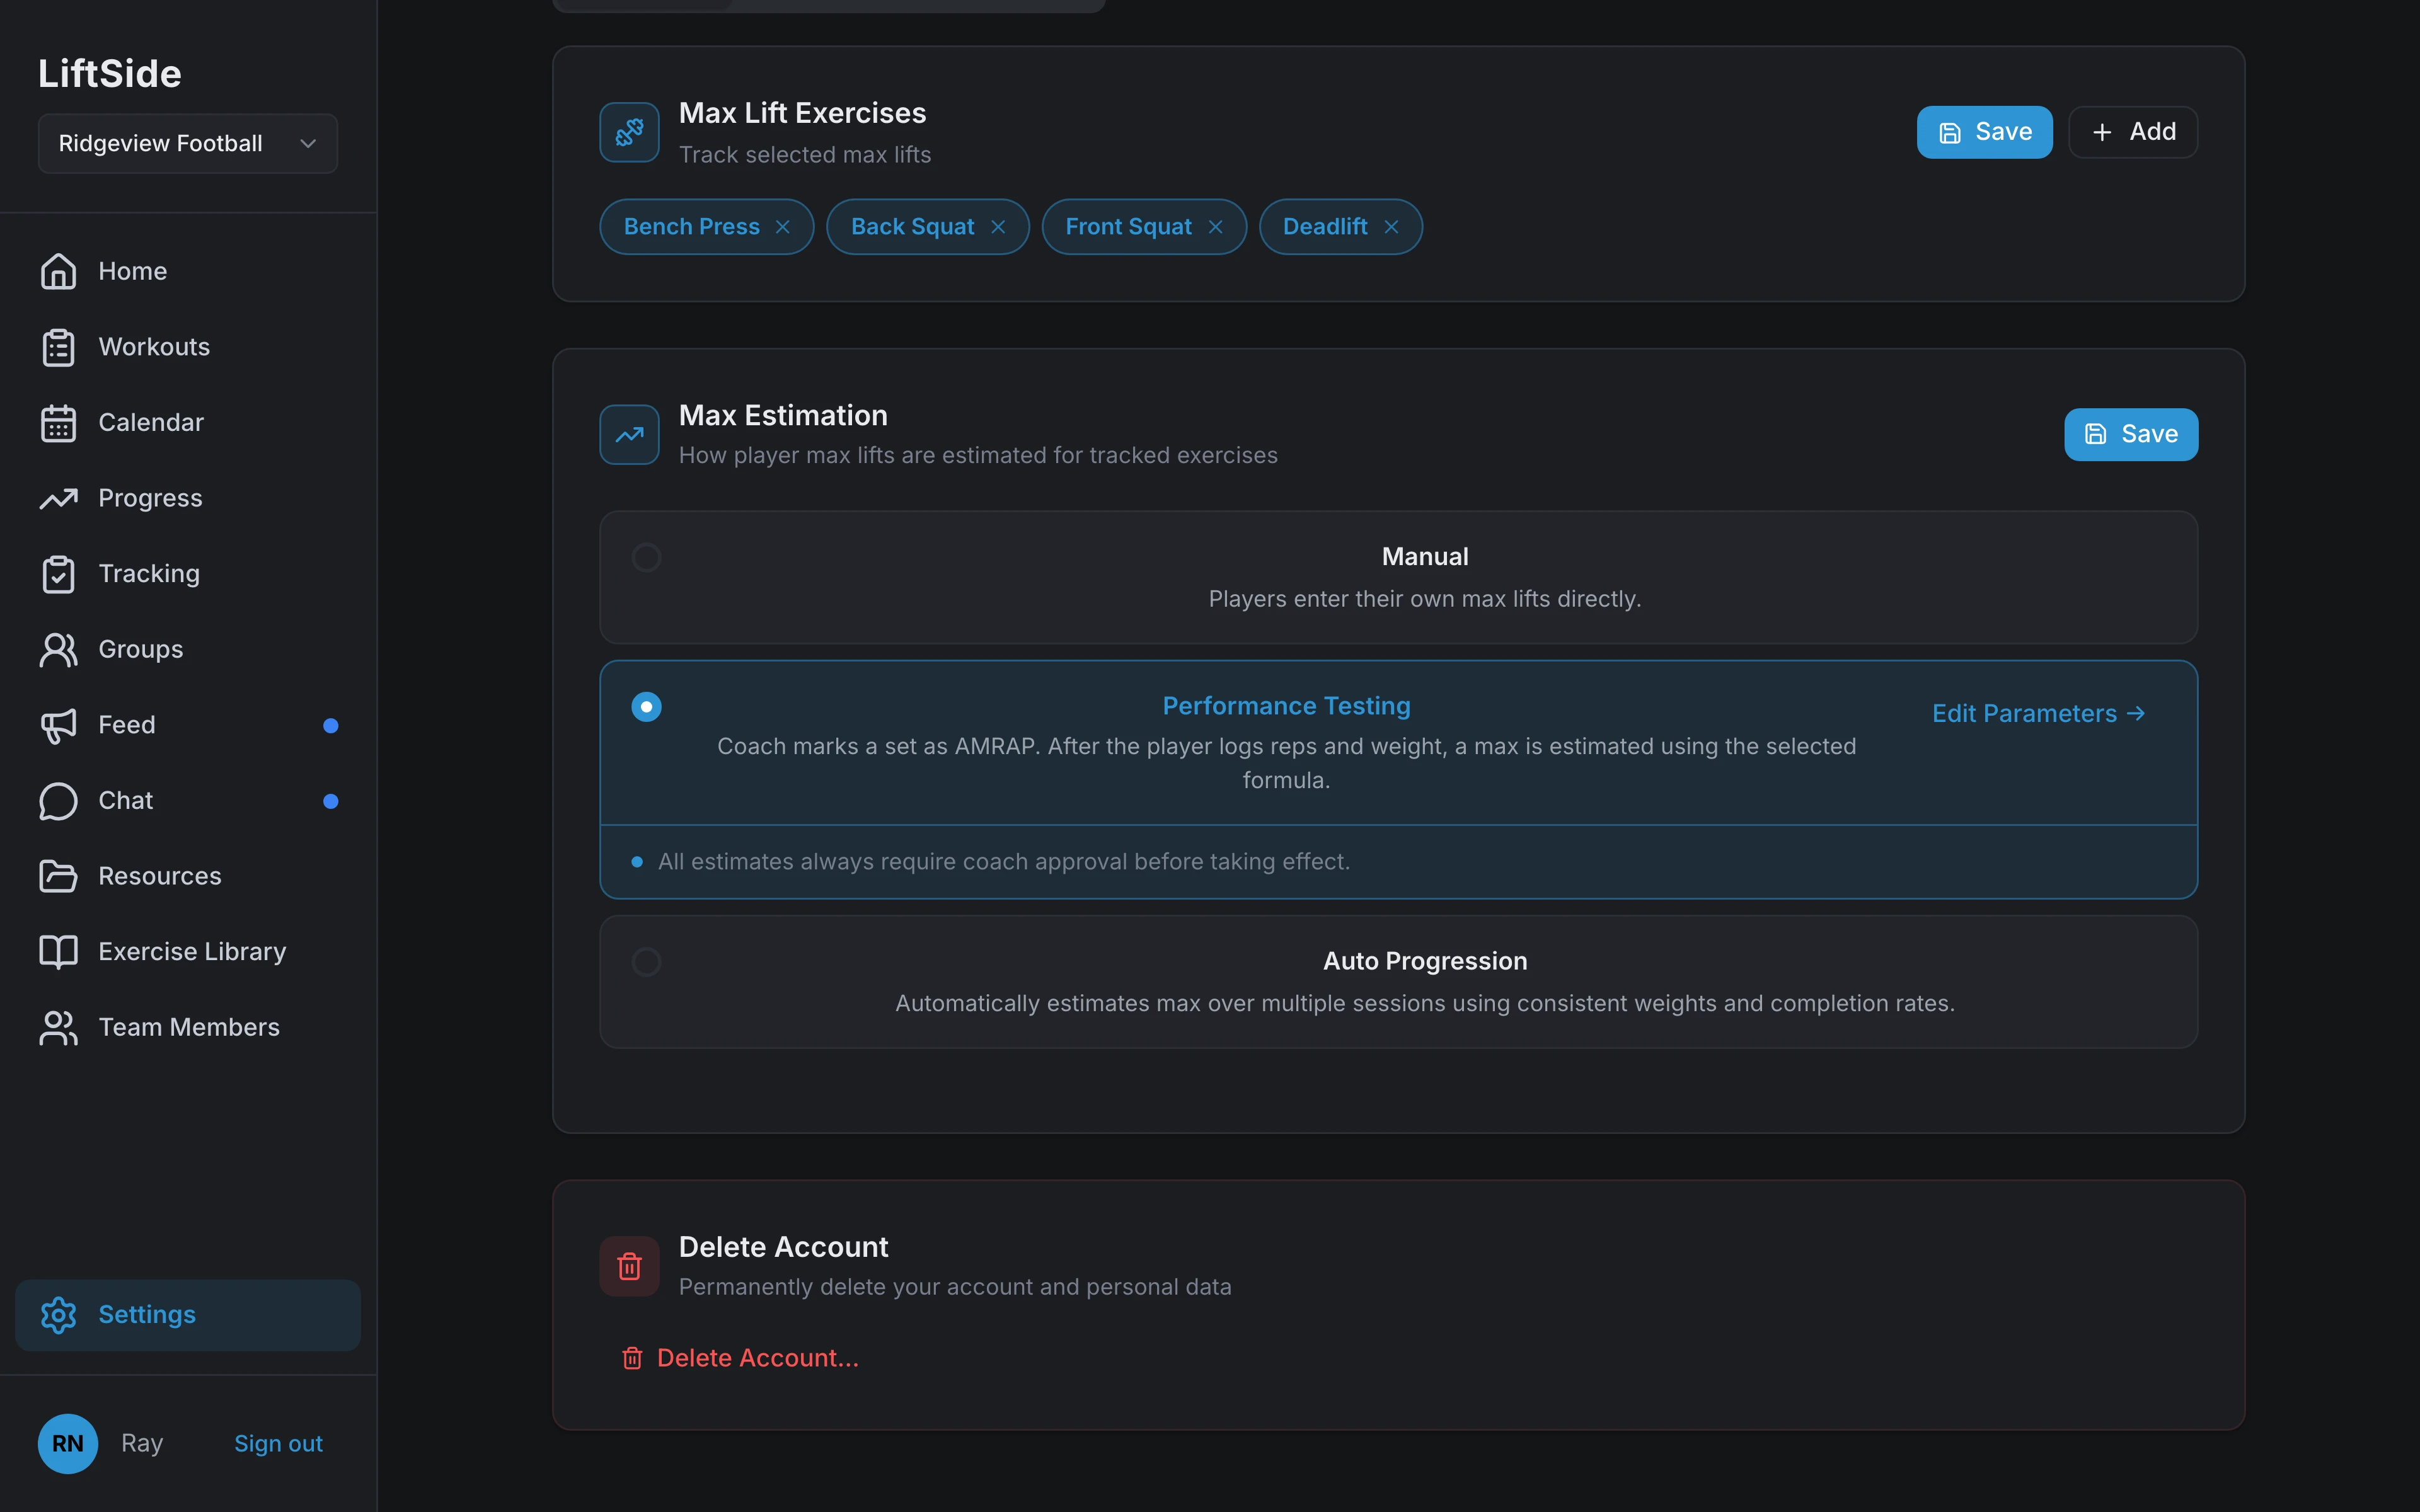Save the Max Estimation settings

(2131, 434)
